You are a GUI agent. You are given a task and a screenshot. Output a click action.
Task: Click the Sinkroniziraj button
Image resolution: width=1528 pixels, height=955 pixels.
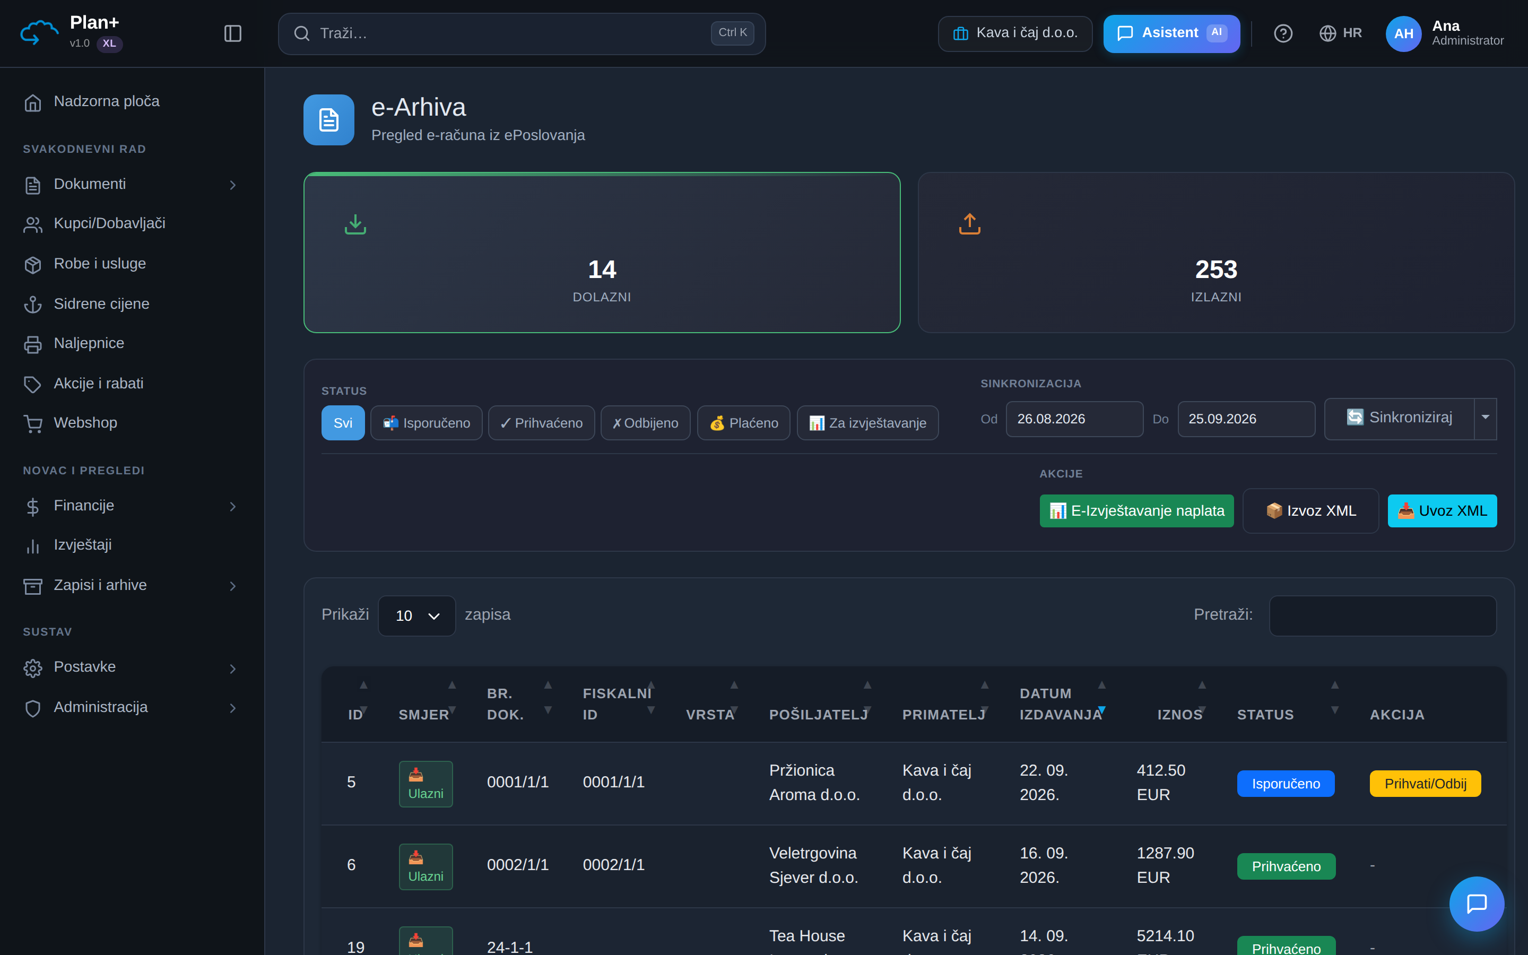pyautogui.click(x=1399, y=418)
